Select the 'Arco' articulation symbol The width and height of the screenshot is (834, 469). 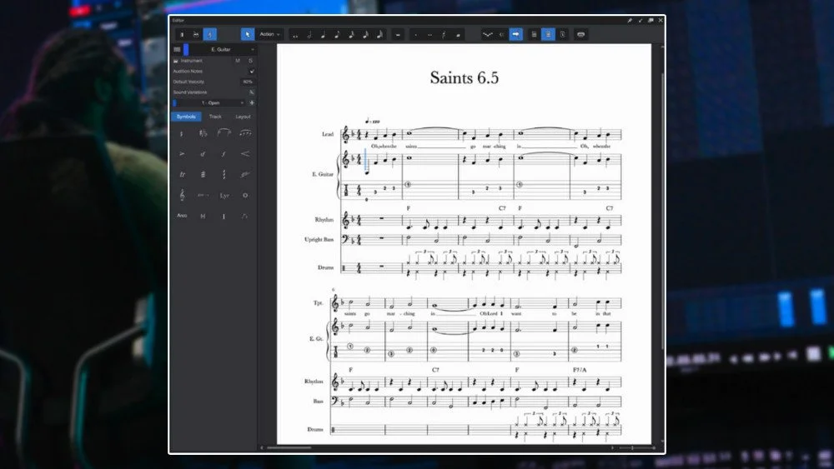[182, 216]
